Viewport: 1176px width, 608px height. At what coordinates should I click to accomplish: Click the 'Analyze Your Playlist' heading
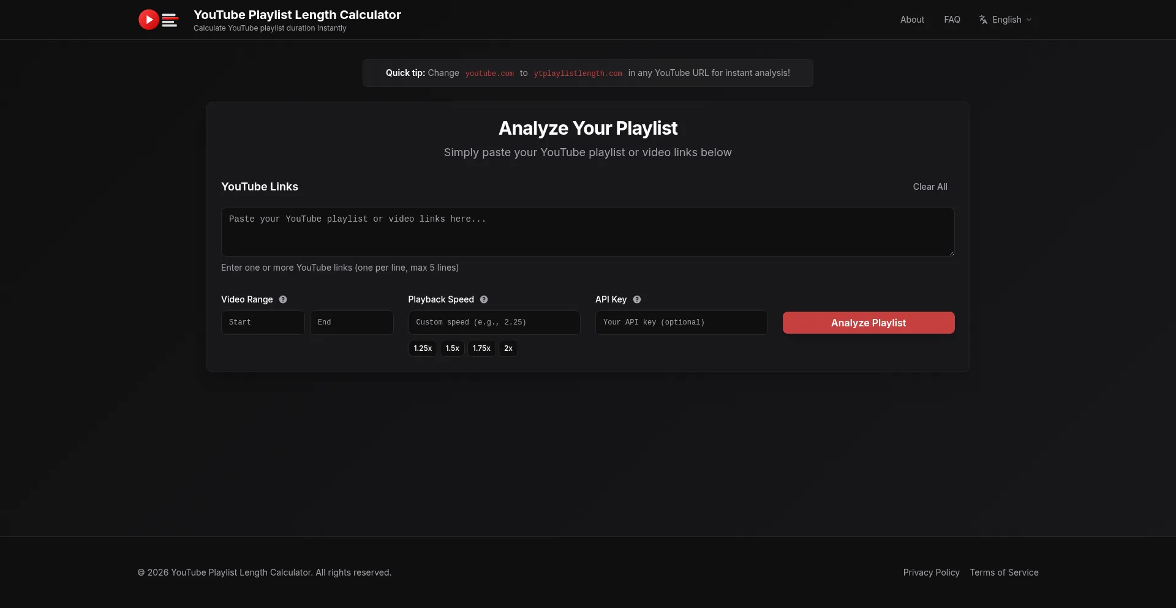[x=587, y=128]
